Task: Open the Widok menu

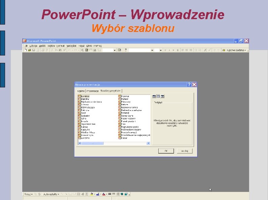Action: pos(42,46)
